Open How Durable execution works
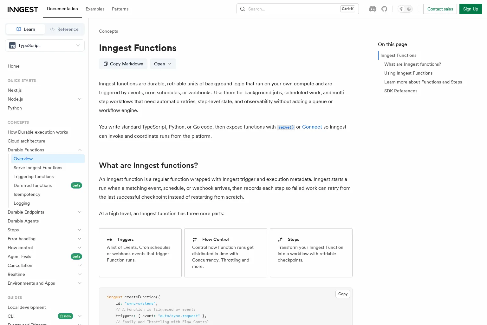Image resolution: width=487 pixels, height=325 pixels. pyautogui.click(x=38, y=132)
